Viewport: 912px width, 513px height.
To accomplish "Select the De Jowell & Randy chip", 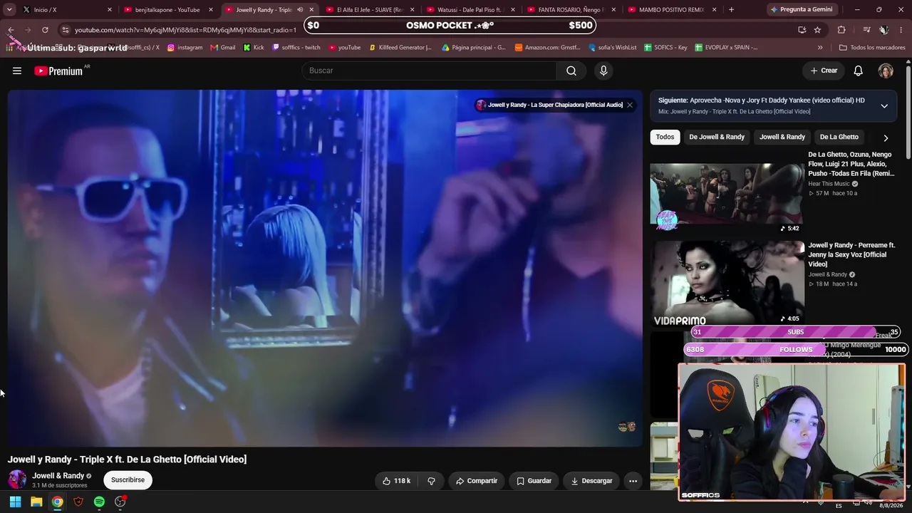I will (x=717, y=137).
